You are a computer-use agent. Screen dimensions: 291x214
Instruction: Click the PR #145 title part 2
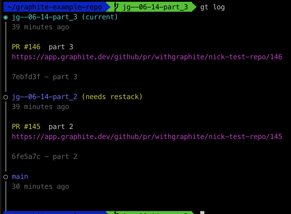coord(61,127)
